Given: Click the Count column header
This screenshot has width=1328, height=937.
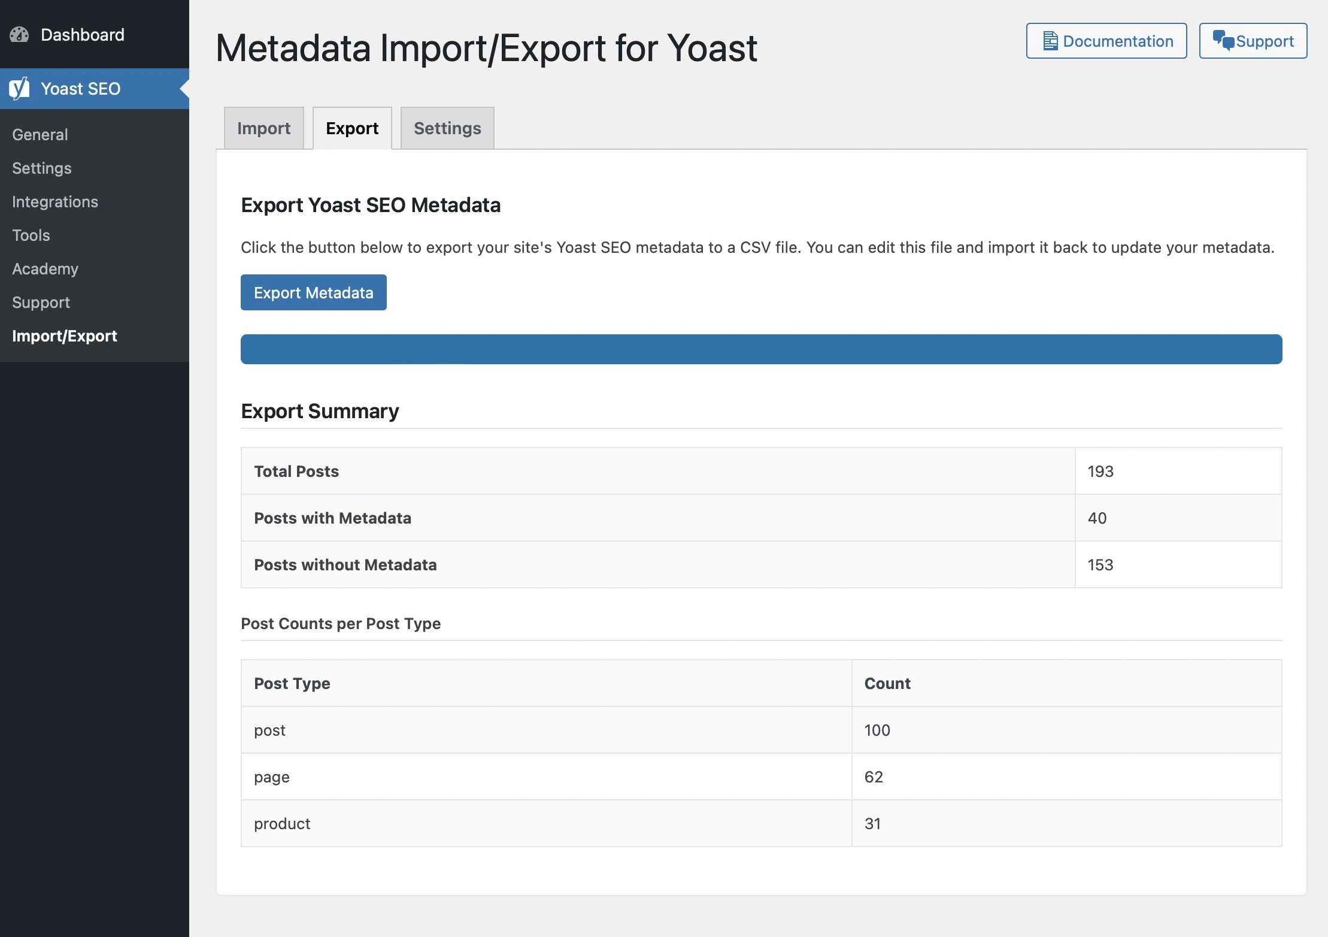Looking at the screenshot, I should [887, 684].
